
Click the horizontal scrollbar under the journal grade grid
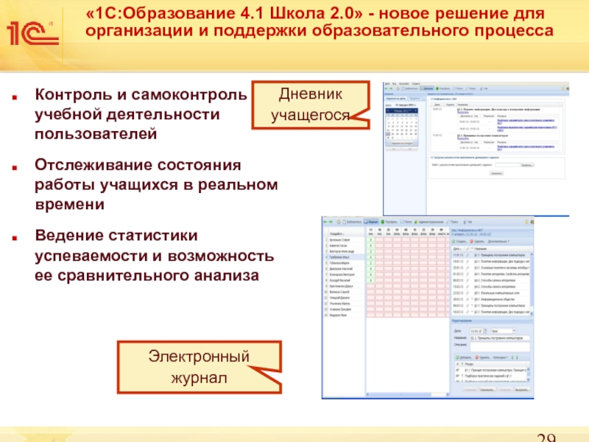coord(407,395)
